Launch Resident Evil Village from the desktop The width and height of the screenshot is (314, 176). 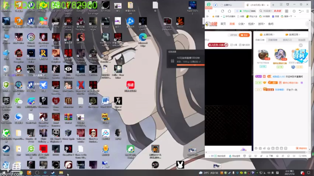point(93,8)
